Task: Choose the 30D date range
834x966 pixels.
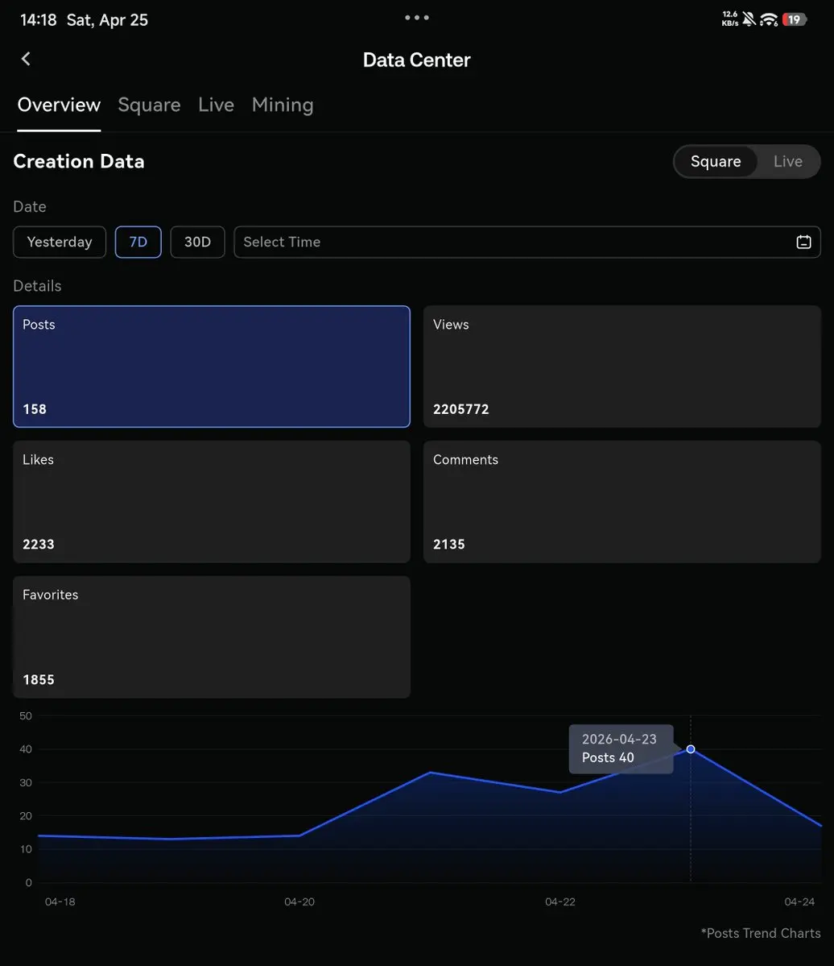Action: tap(197, 242)
